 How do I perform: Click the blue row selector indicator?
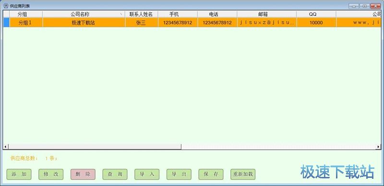[x=6, y=22]
